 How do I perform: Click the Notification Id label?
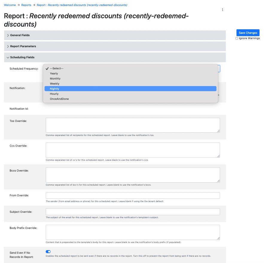click(19, 109)
